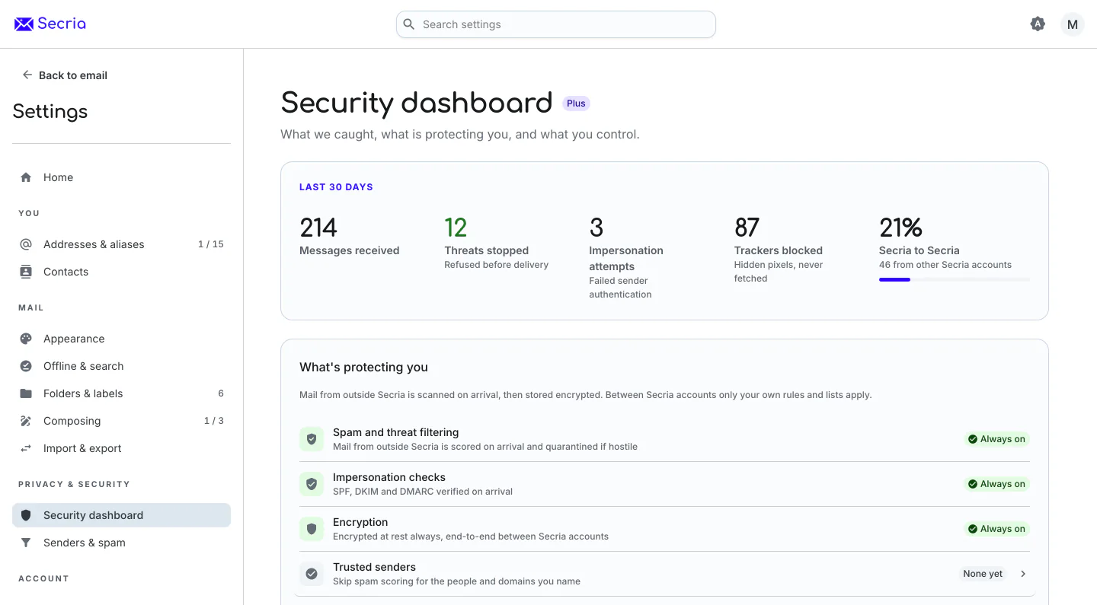This screenshot has height=605, width=1097.
Task: Click the Impersonation checks shield icon
Action: [312, 484]
